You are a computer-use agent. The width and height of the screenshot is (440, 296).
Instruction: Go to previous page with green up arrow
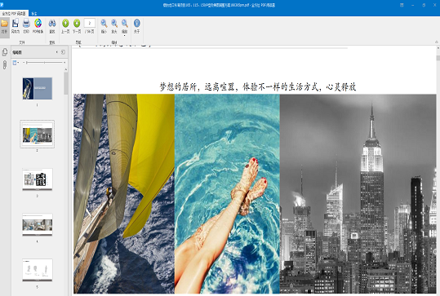(x=65, y=26)
